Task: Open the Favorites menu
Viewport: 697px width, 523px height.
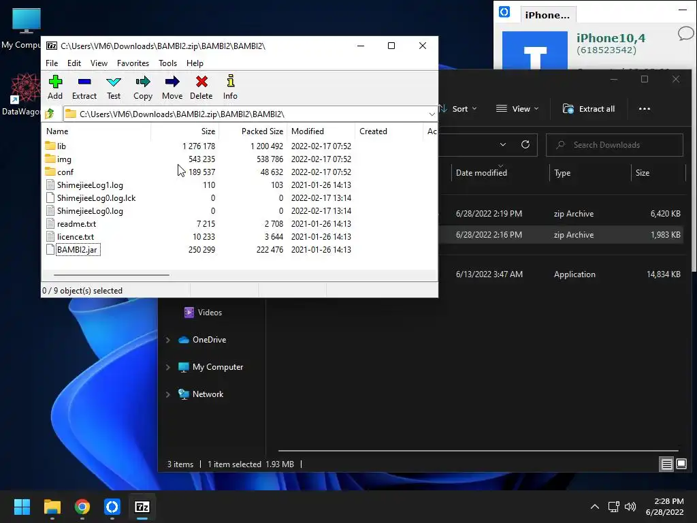Action: coord(133,63)
